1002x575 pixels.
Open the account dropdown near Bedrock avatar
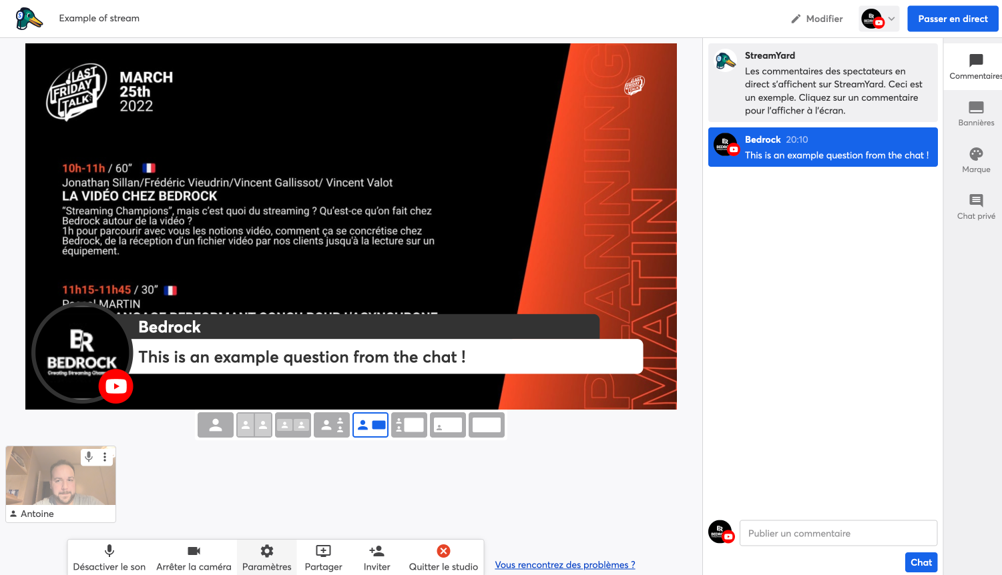879,18
